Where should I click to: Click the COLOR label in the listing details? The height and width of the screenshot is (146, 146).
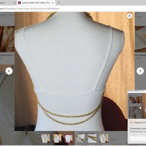(x=113, y=139)
